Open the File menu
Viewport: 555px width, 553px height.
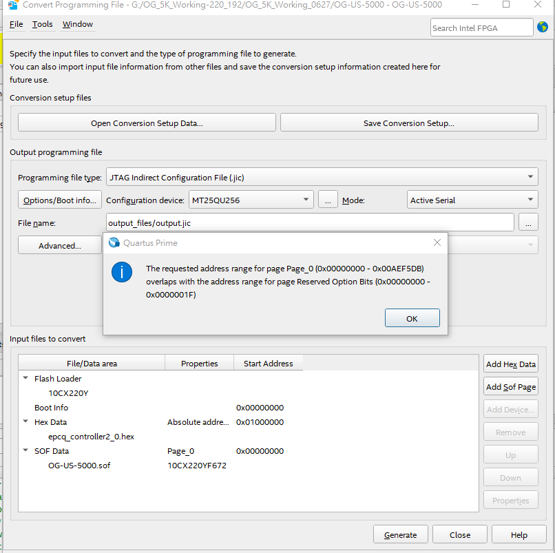17,24
